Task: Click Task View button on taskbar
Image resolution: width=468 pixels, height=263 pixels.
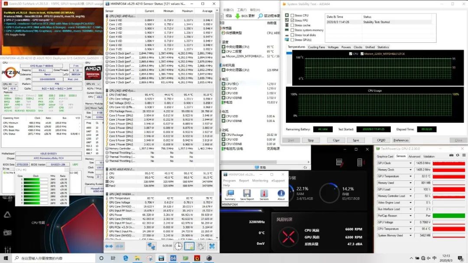Action: click(x=113, y=258)
